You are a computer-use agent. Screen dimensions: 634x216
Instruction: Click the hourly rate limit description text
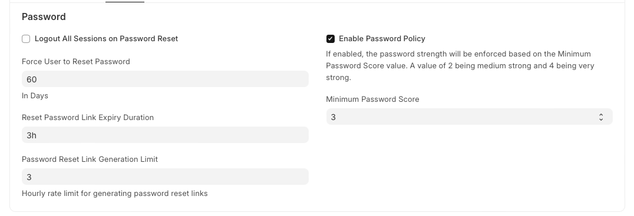pos(115,194)
